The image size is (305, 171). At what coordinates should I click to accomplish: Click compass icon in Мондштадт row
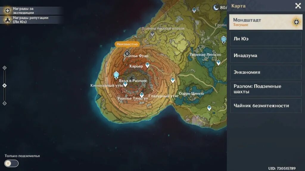(x=296, y=22)
